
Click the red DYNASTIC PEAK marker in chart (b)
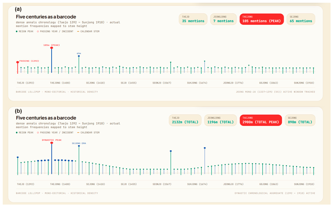pyautogui.click(x=52, y=143)
